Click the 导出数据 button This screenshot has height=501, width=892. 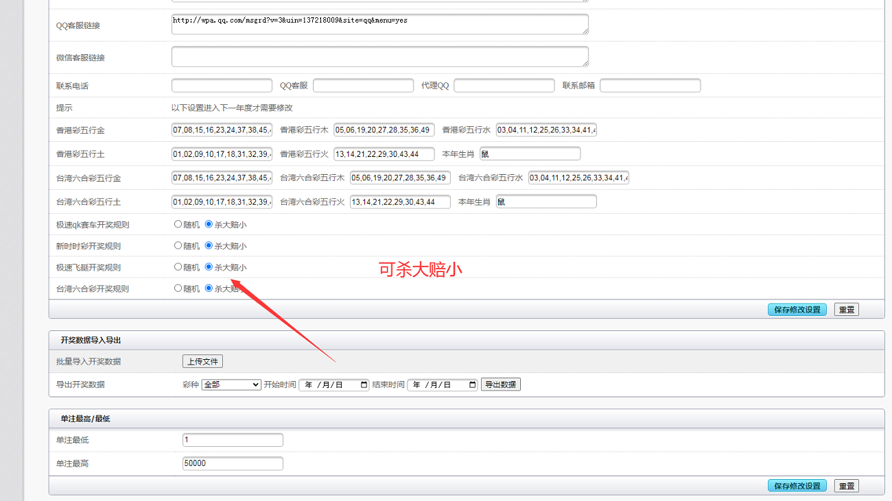pyautogui.click(x=501, y=384)
